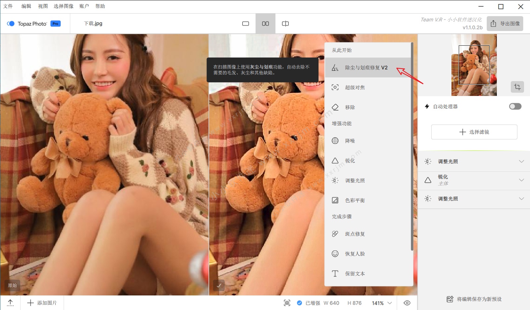This screenshot has width=530, height=310.
Task: Click the Recover Faces (恢复人脸) smiley icon
Action: 335,253
